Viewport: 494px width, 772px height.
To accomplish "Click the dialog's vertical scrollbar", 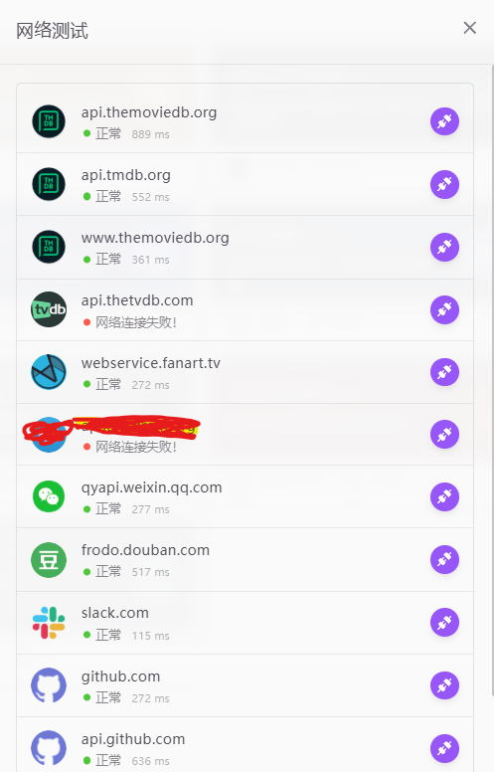I will [491, 379].
